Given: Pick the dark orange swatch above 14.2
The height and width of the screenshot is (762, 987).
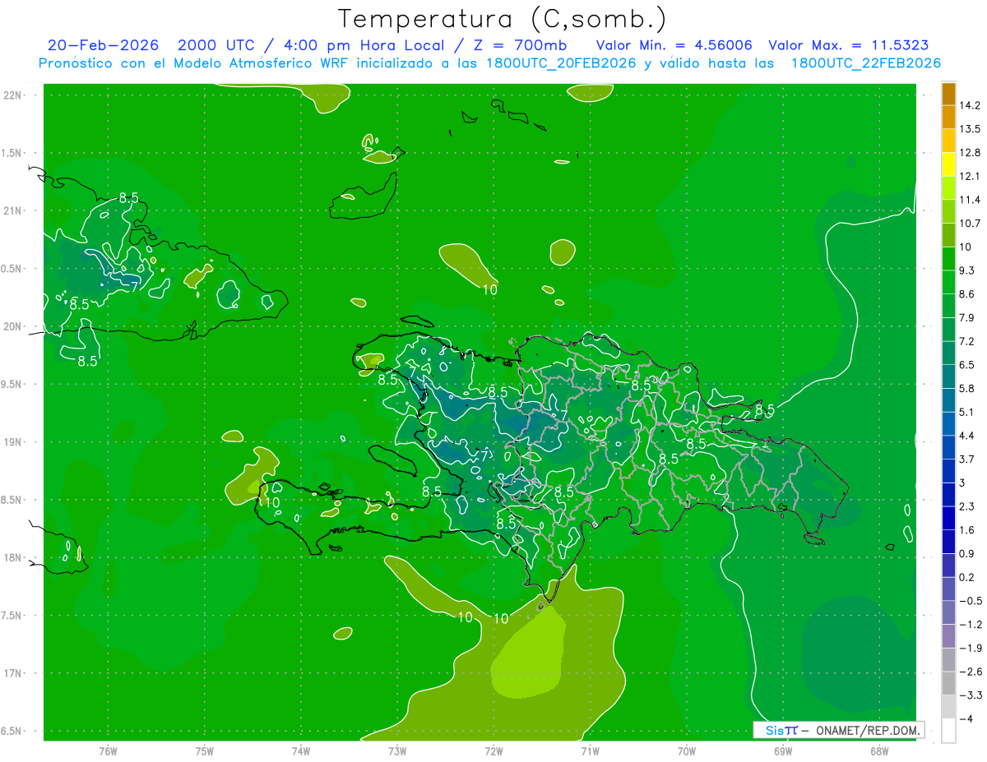Looking at the screenshot, I should (948, 94).
